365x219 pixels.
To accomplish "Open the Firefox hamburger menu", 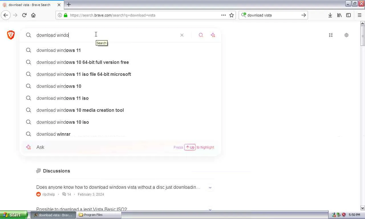I will (359, 15).
